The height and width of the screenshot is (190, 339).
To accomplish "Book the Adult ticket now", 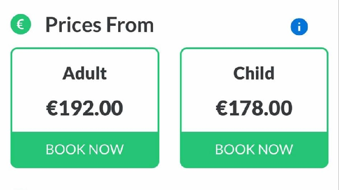I will click(85, 149).
